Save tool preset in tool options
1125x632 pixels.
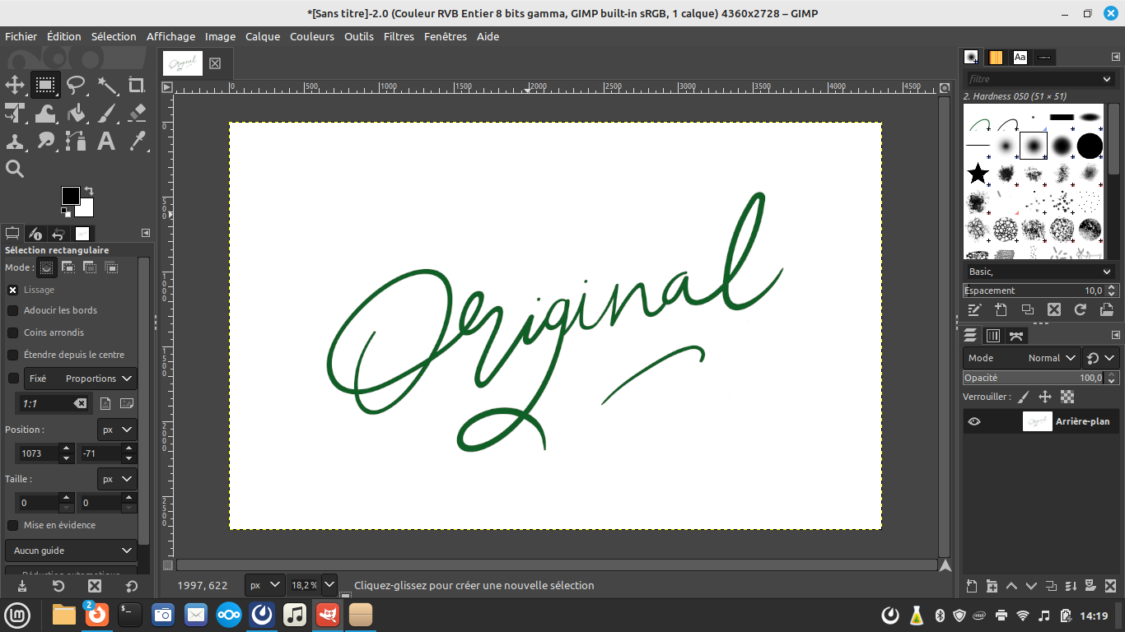(21, 586)
